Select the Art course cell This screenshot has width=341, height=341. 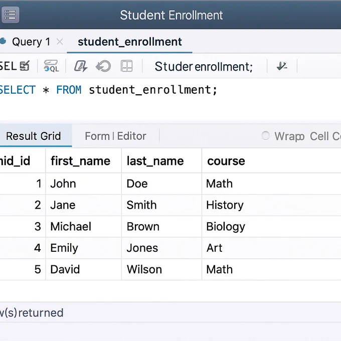271,248
